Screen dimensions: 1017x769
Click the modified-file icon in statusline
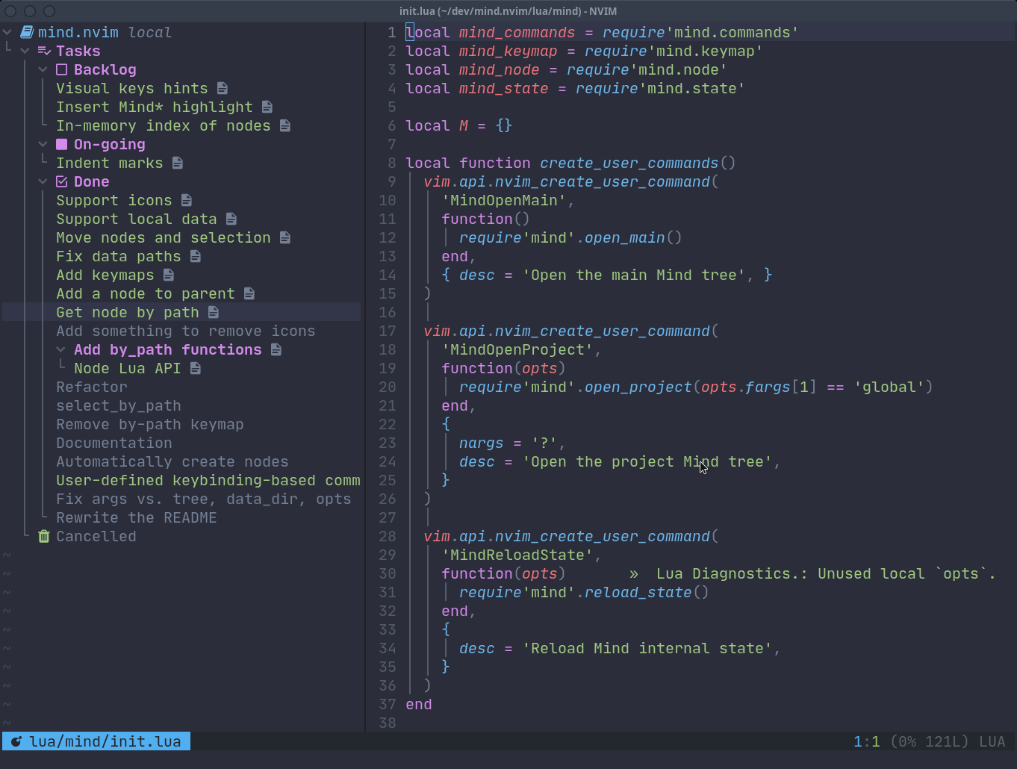coord(16,741)
